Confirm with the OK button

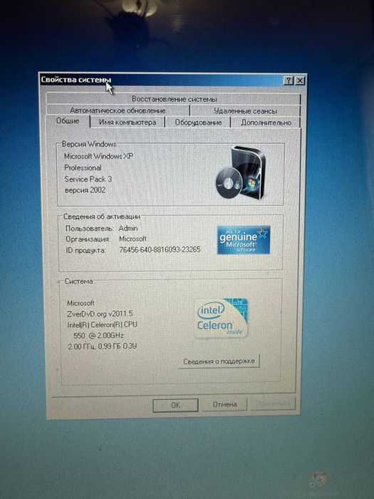coord(175,405)
